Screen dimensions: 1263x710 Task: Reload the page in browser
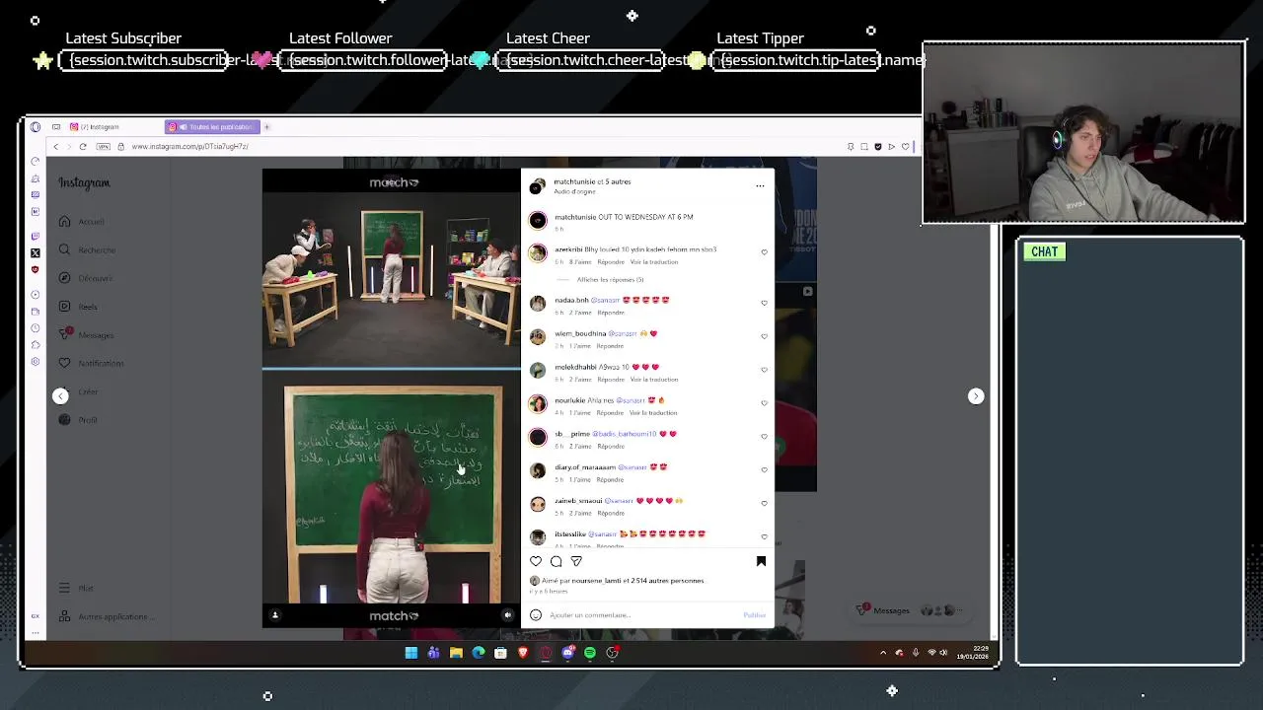click(83, 147)
